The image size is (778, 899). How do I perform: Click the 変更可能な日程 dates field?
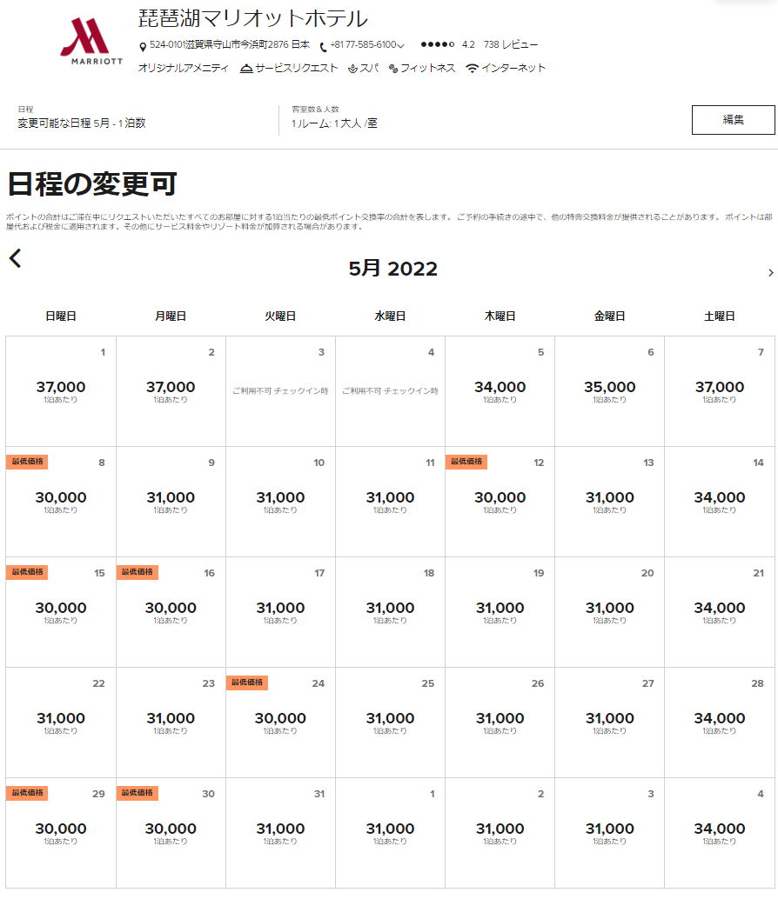(82, 123)
